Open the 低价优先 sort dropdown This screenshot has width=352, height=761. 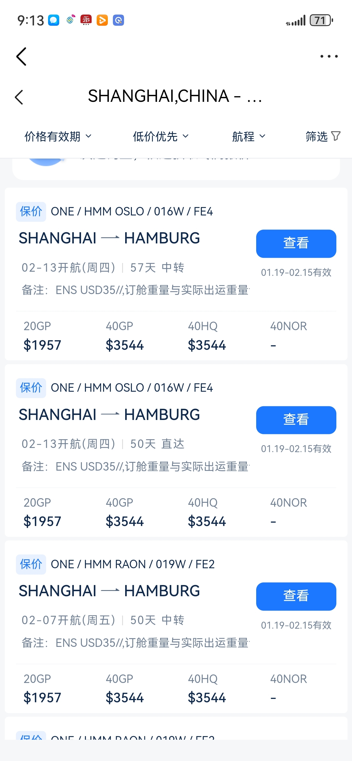coord(160,137)
